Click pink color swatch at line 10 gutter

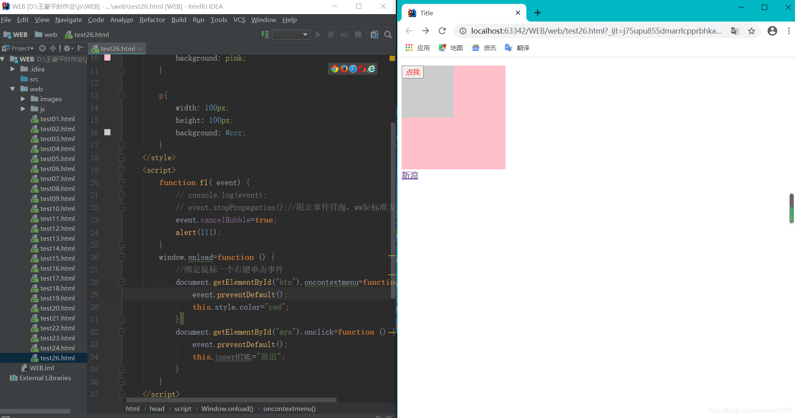click(107, 58)
